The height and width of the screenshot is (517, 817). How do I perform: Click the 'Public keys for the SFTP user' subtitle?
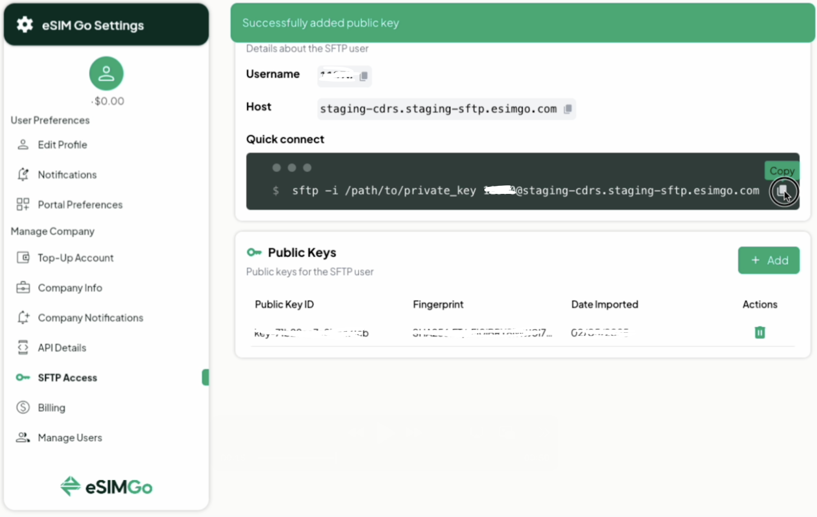coord(310,272)
